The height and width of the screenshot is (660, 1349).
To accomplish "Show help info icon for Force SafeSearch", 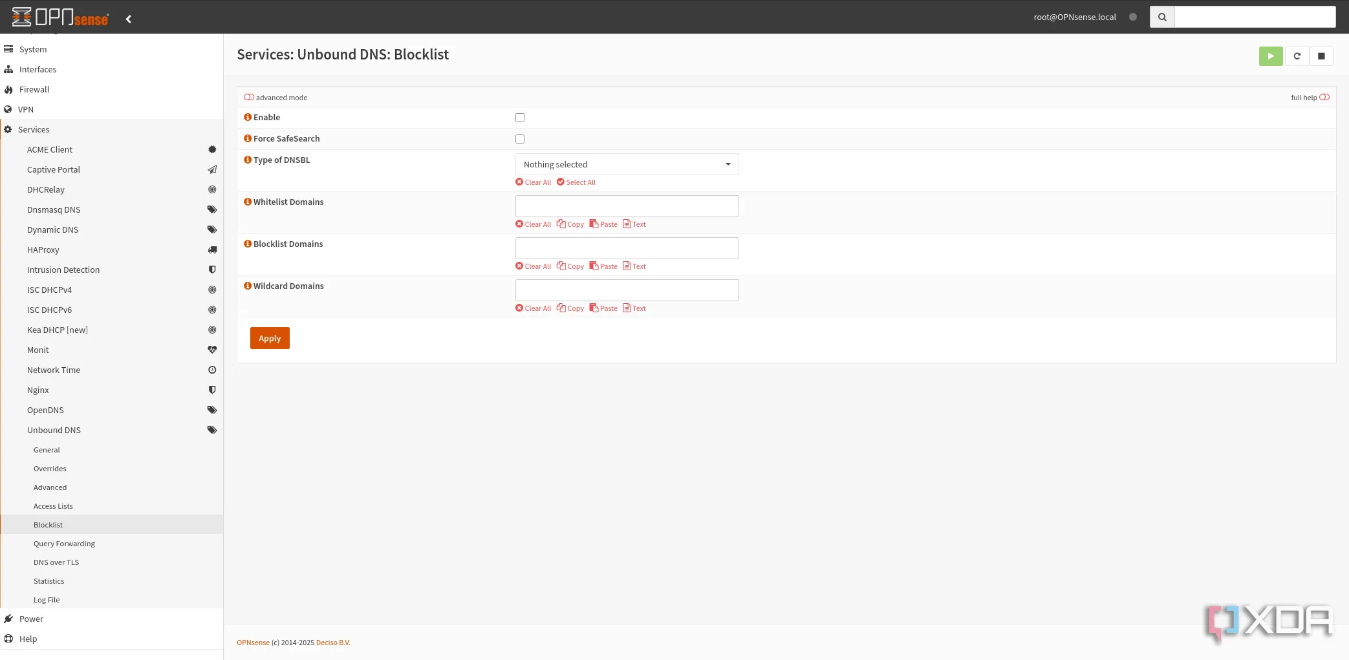I will (x=248, y=138).
